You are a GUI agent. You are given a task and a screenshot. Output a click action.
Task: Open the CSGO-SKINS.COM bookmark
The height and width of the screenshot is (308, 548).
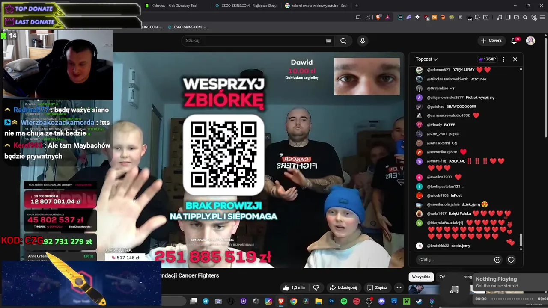point(187,27)
